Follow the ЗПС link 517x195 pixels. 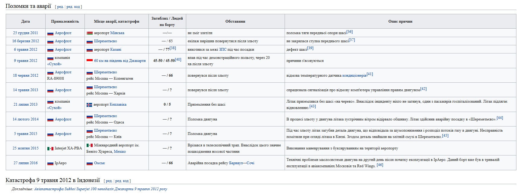point(222,50)
